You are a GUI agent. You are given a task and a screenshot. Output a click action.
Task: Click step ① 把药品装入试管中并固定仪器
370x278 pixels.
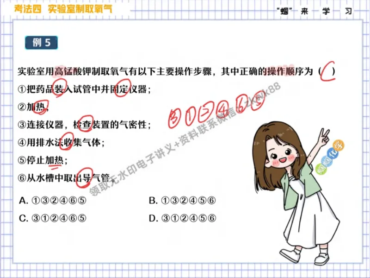click(x=84, y=89)
